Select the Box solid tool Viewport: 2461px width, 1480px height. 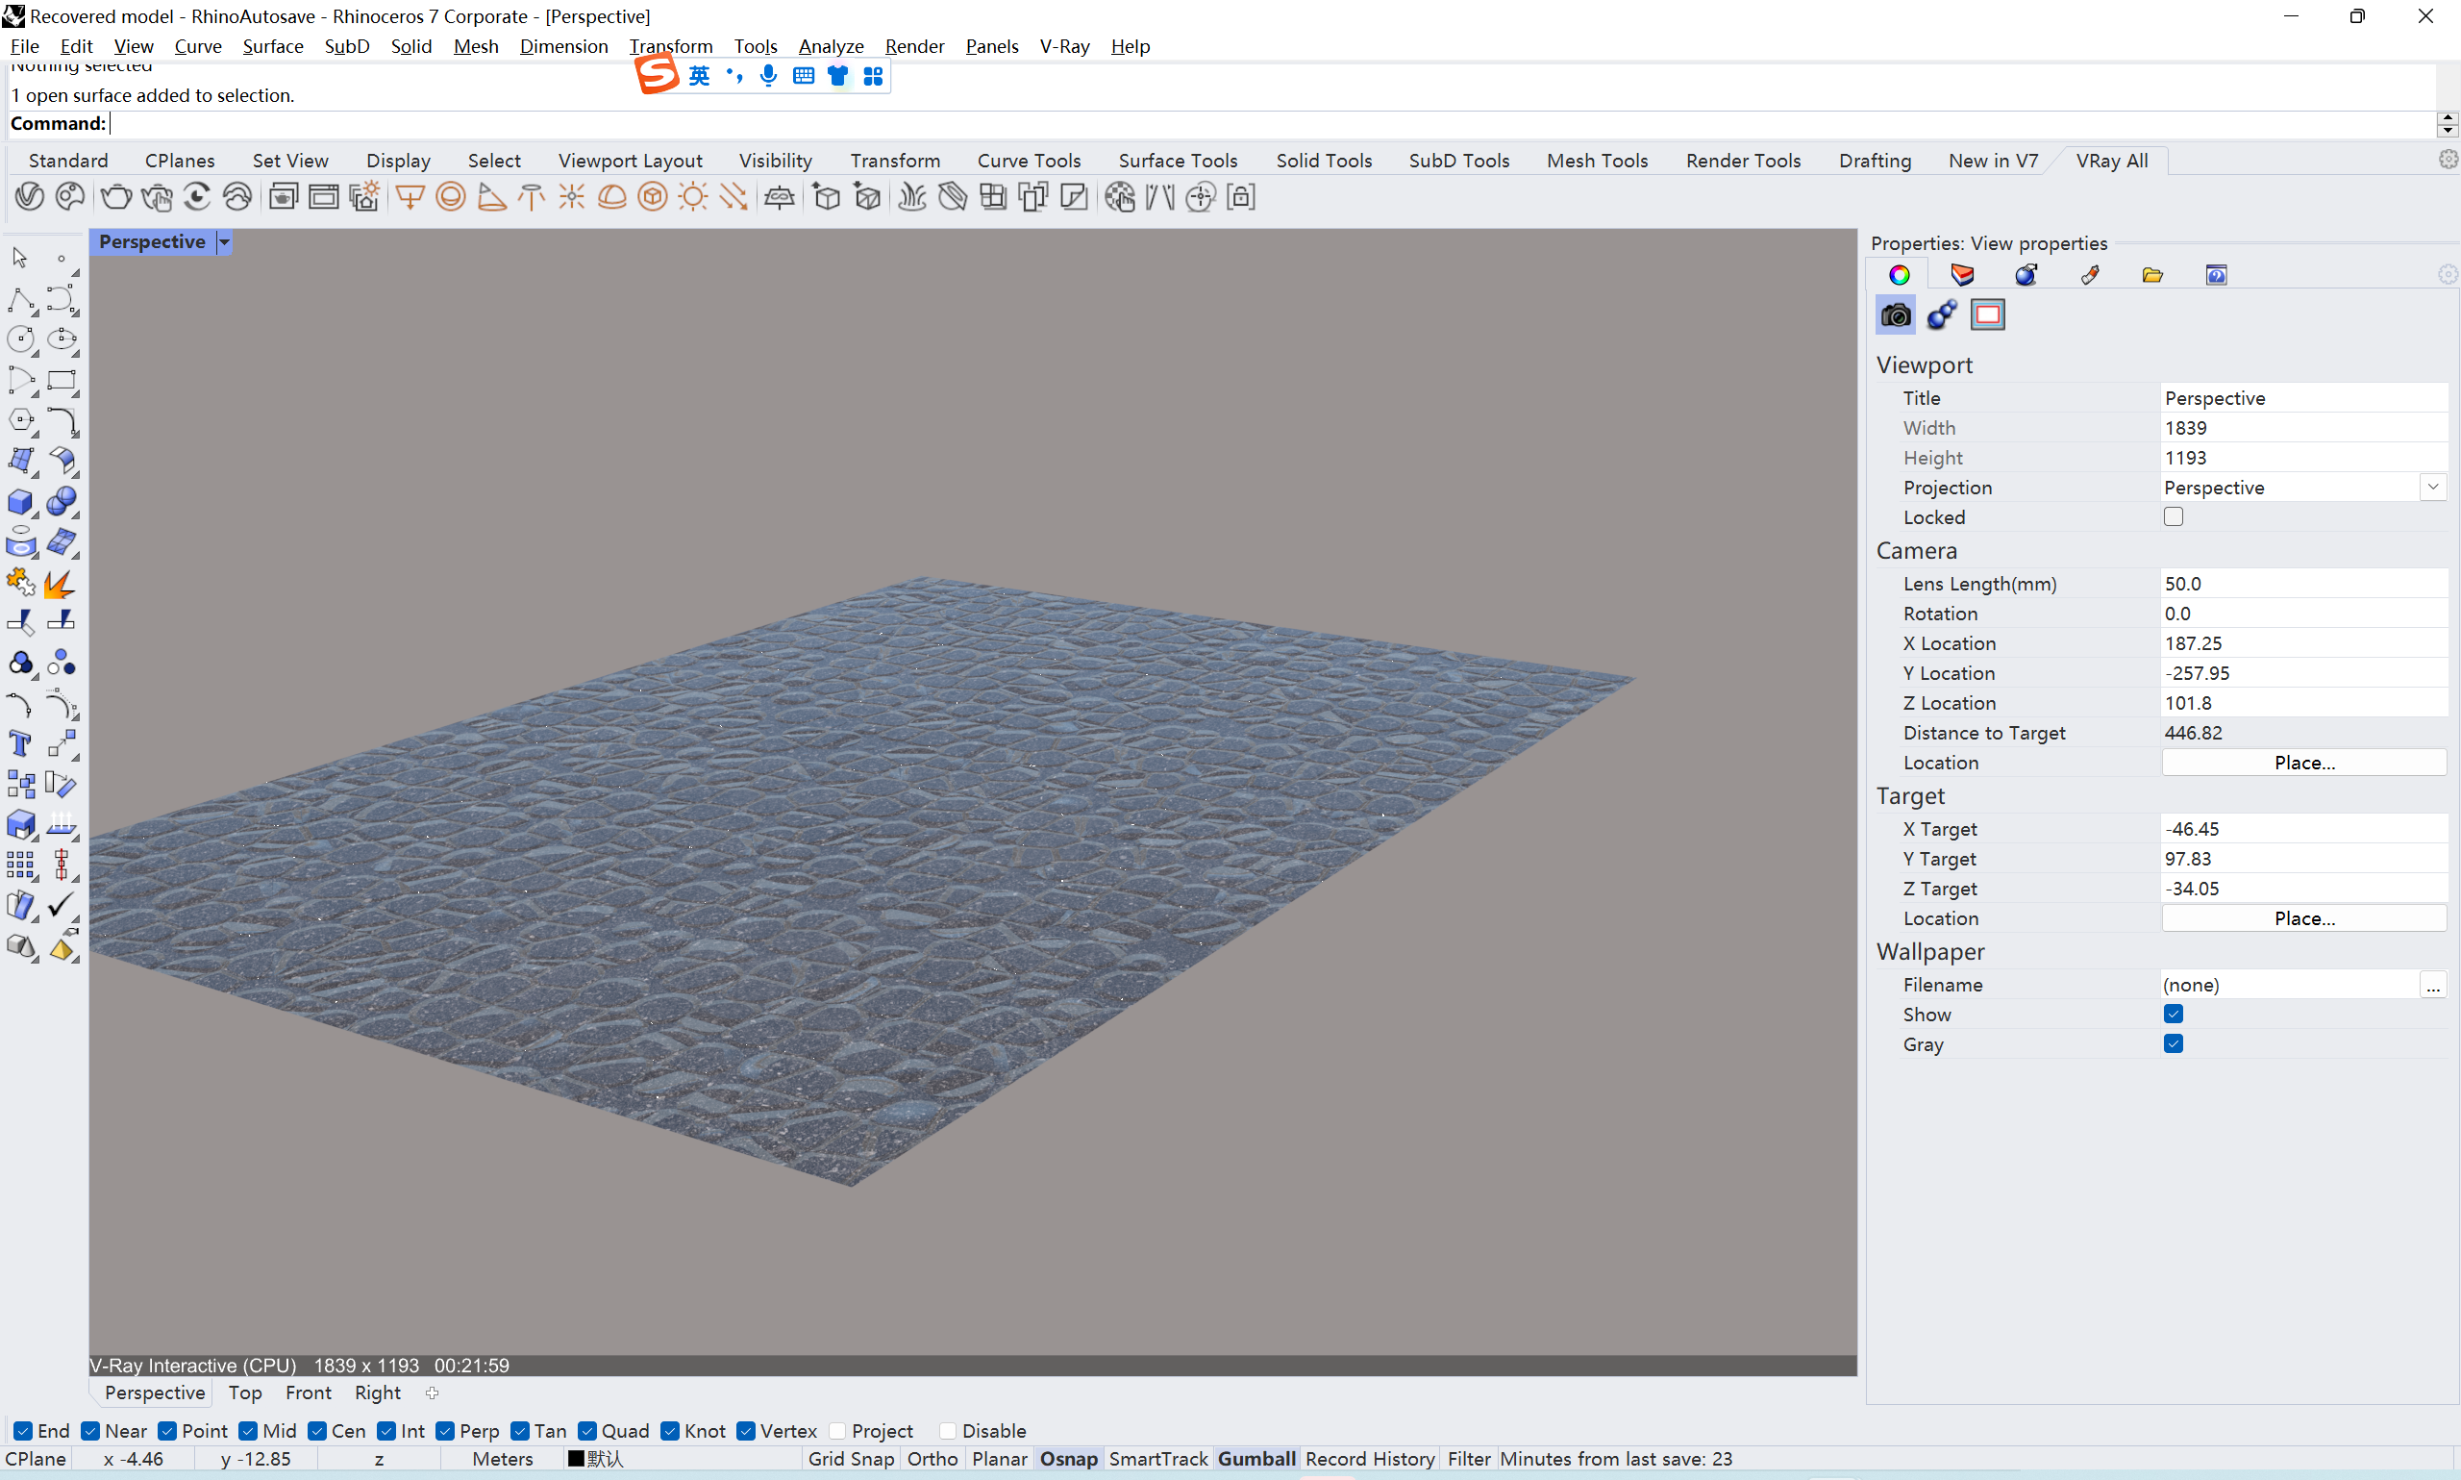20,502
